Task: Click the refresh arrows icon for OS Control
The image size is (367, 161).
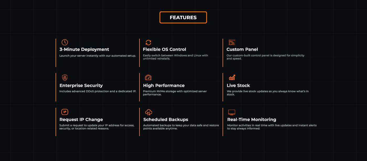Action: (x=148, y=42)
